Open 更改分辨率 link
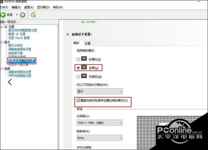Image resolution: width=208 pixels, height=150 pixels. pos(15,46)
